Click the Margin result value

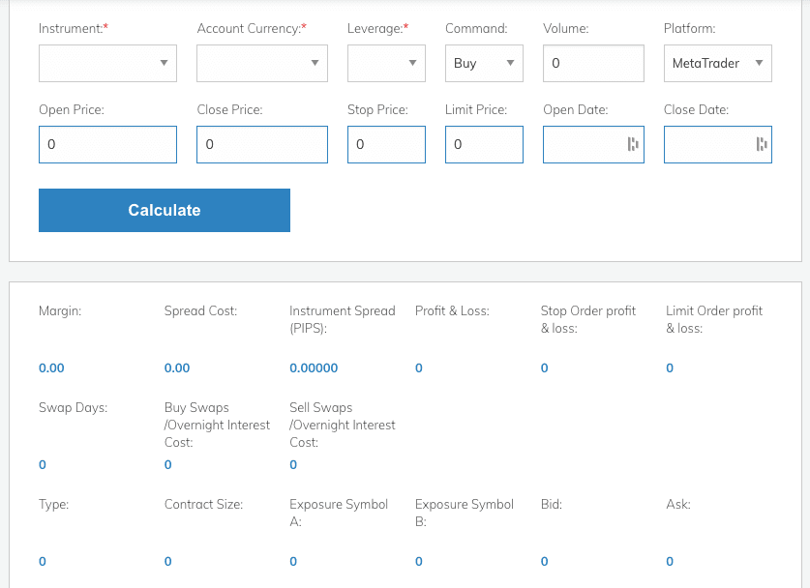[51, 368]
